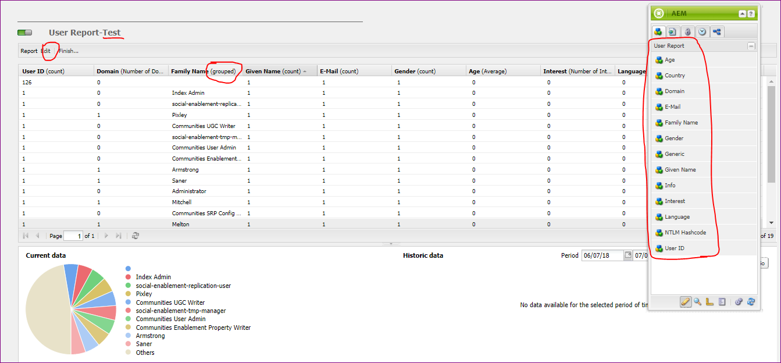This screenshot has height=363, width=781.
Task: Switch to the clock icon tab in AEM panel
Action: tap(702, 31)
